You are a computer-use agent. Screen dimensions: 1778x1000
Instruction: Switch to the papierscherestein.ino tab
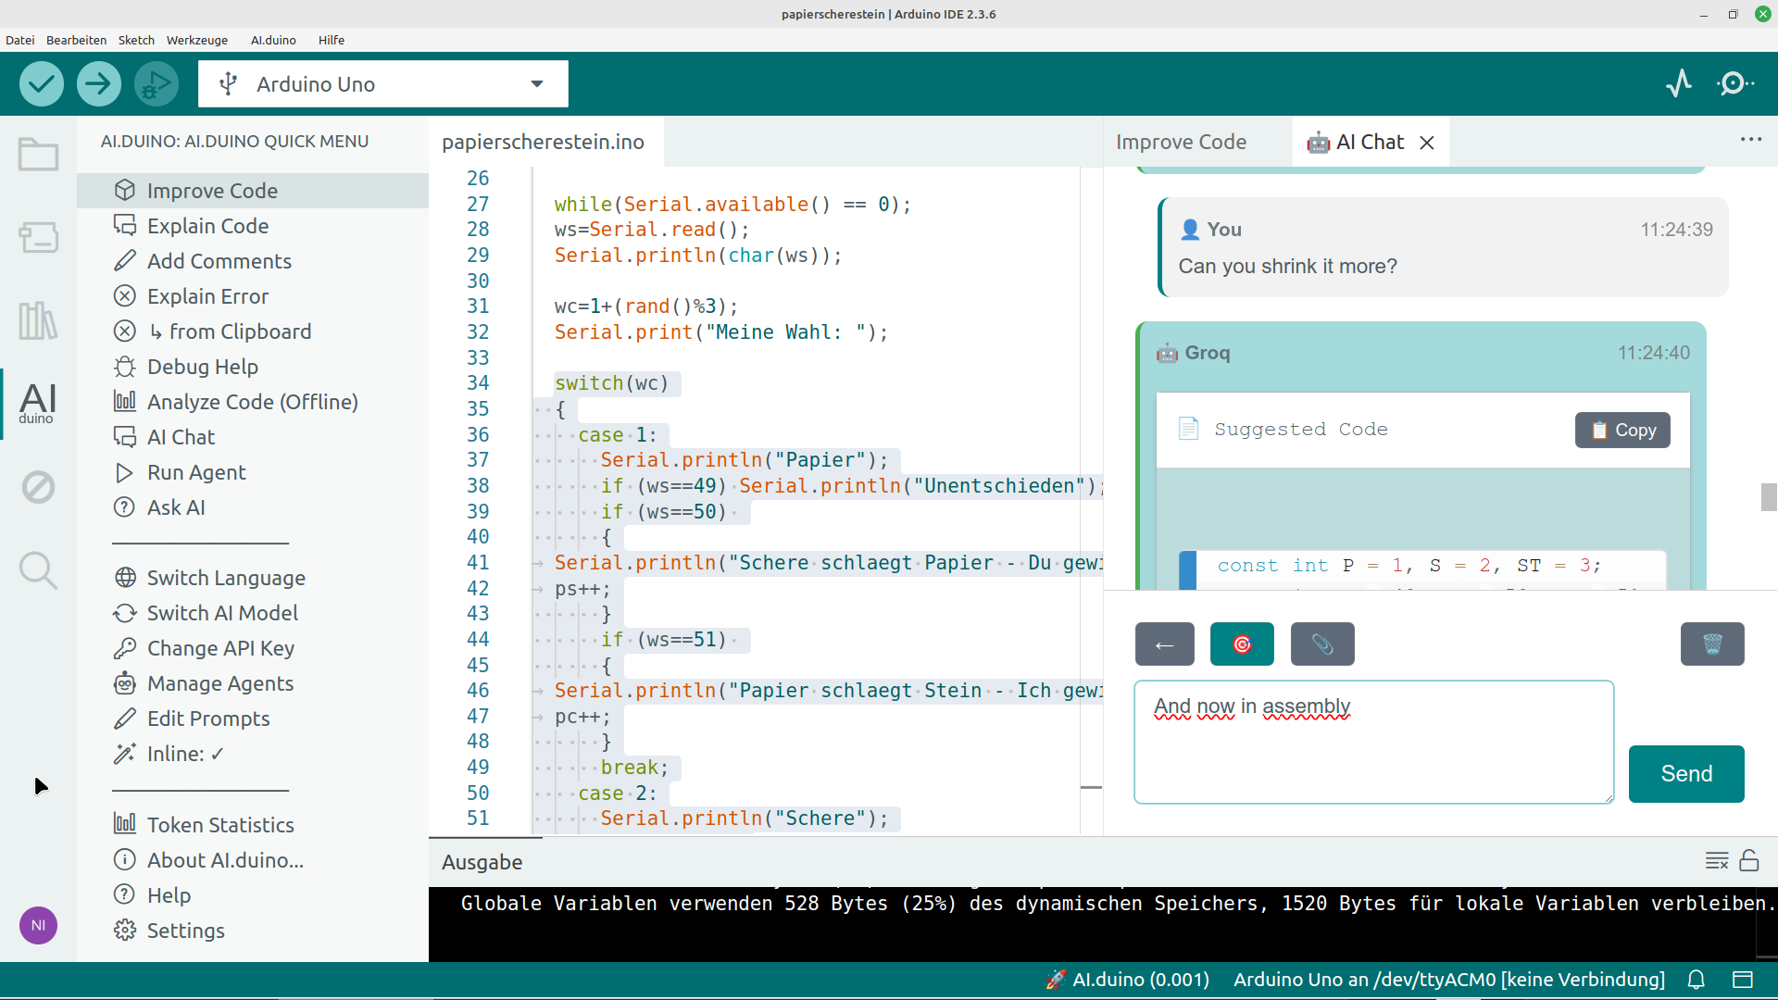pyautogui.click(x=542, y=142)
